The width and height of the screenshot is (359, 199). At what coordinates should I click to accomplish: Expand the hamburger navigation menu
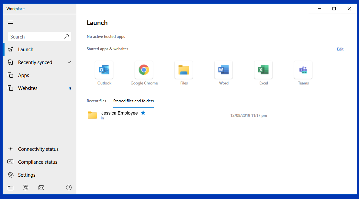10,22
